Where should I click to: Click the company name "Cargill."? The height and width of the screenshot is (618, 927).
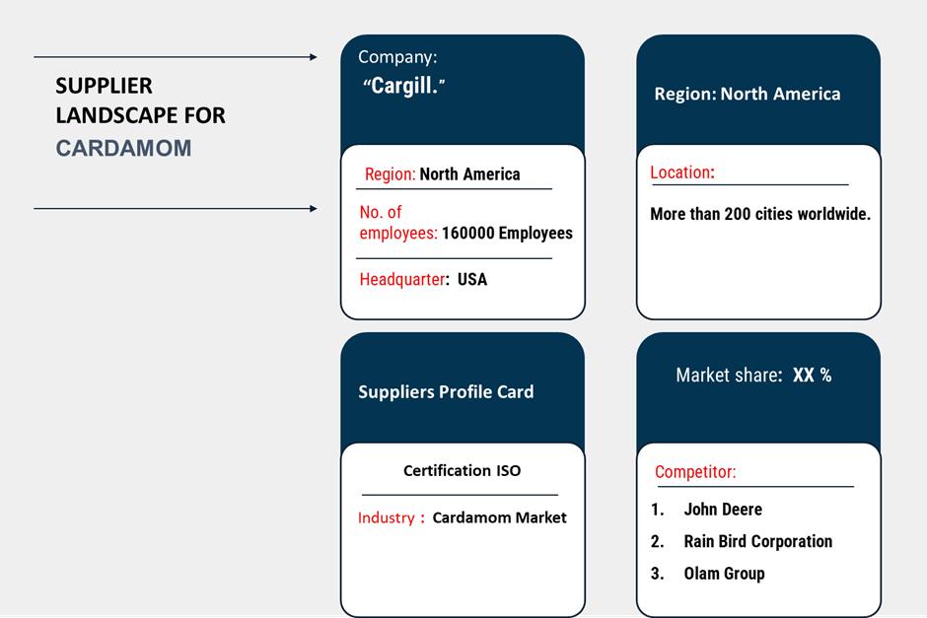click(405, 86)
